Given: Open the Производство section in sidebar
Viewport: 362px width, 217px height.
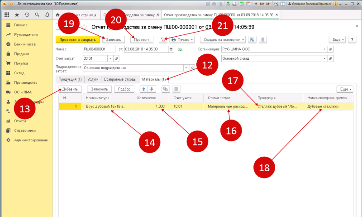Looking at the screenshot, I should [x=26, y=82].
